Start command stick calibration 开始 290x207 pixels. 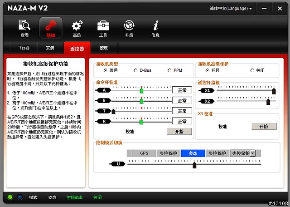coord(179,132)
